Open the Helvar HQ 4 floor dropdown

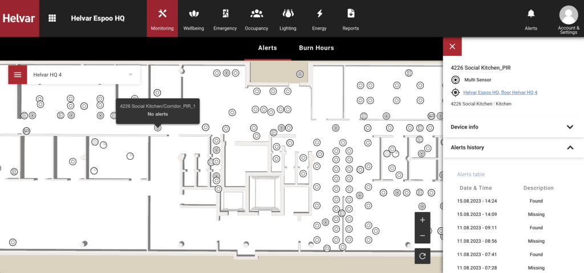coord(83,75)
